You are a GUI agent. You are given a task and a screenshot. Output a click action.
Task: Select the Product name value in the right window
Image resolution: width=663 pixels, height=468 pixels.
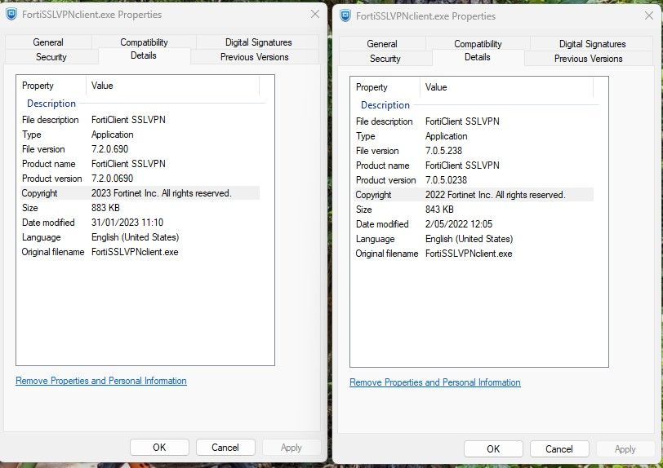463,166
